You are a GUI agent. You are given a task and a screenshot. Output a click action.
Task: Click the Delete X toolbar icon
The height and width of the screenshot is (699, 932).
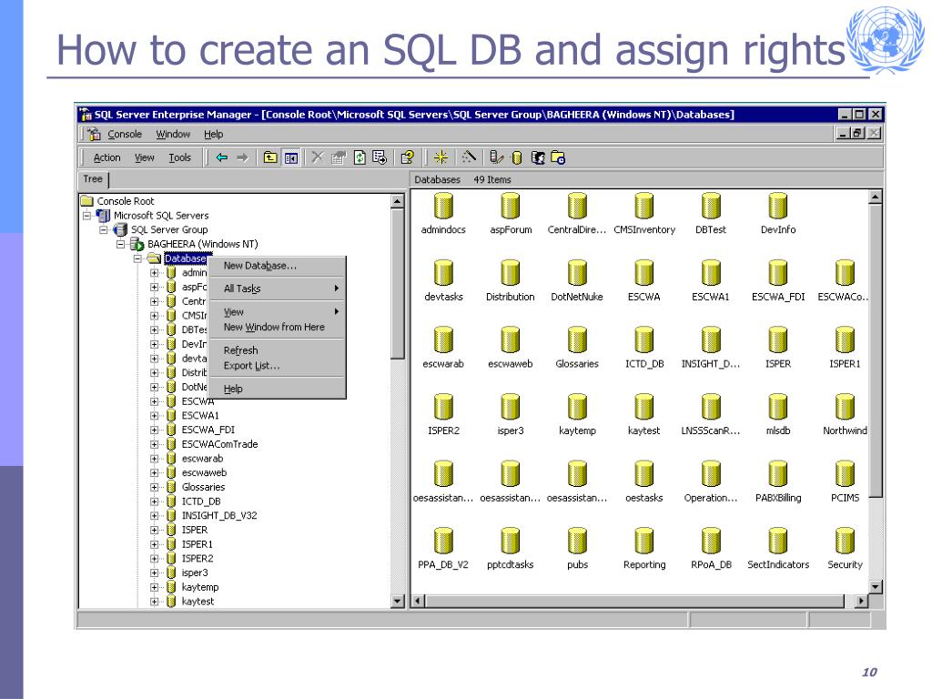tap(318, 157)
